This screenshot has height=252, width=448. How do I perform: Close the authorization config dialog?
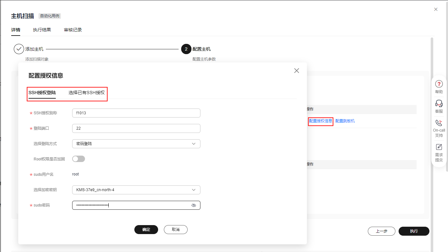[x=297, y=71]
